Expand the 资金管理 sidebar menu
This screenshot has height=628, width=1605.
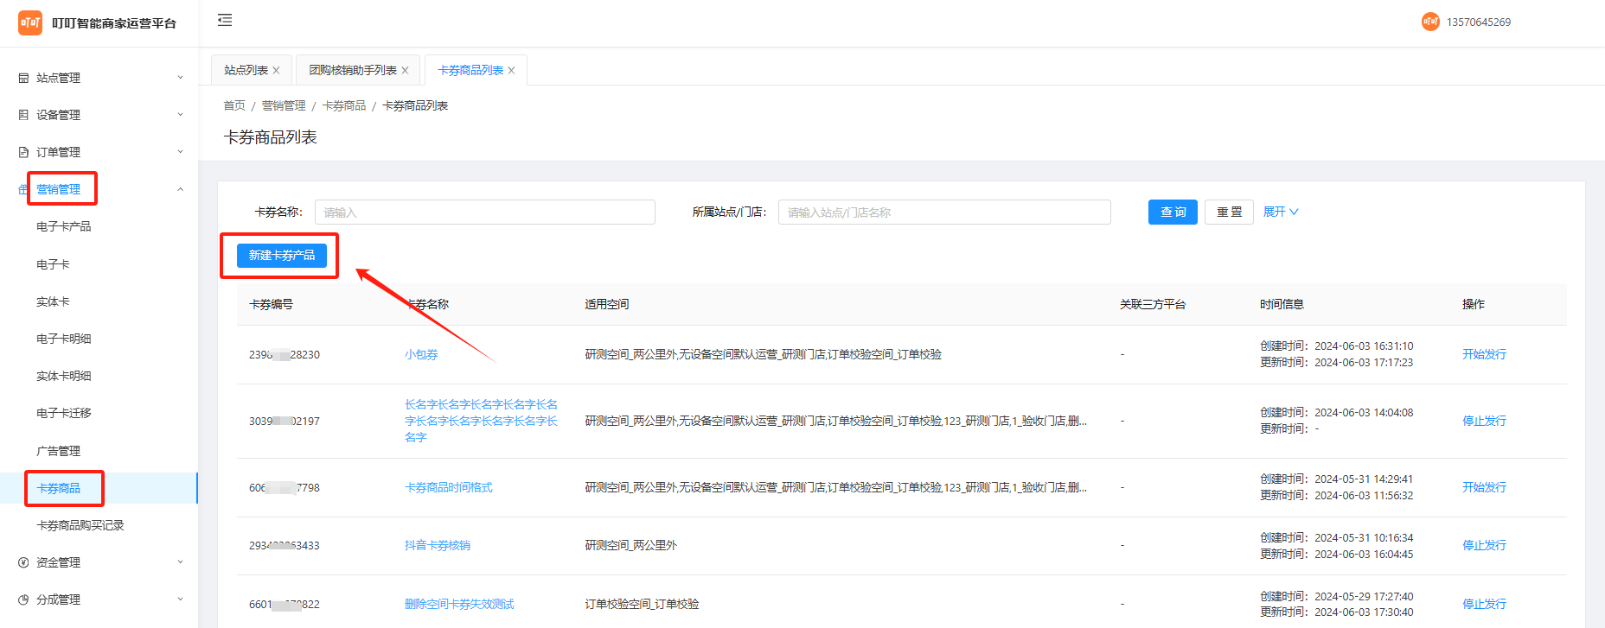point(99,562)
